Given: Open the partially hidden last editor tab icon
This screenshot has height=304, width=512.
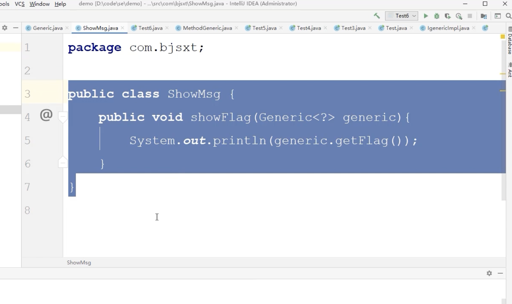Looking at the screenshot, I should coord(485,28).
